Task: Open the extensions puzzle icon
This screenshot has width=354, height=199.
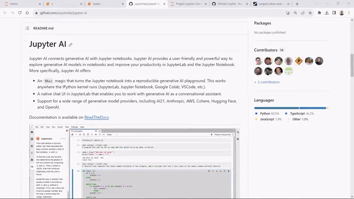Action: pyautogui.click(x=319, y=13)
